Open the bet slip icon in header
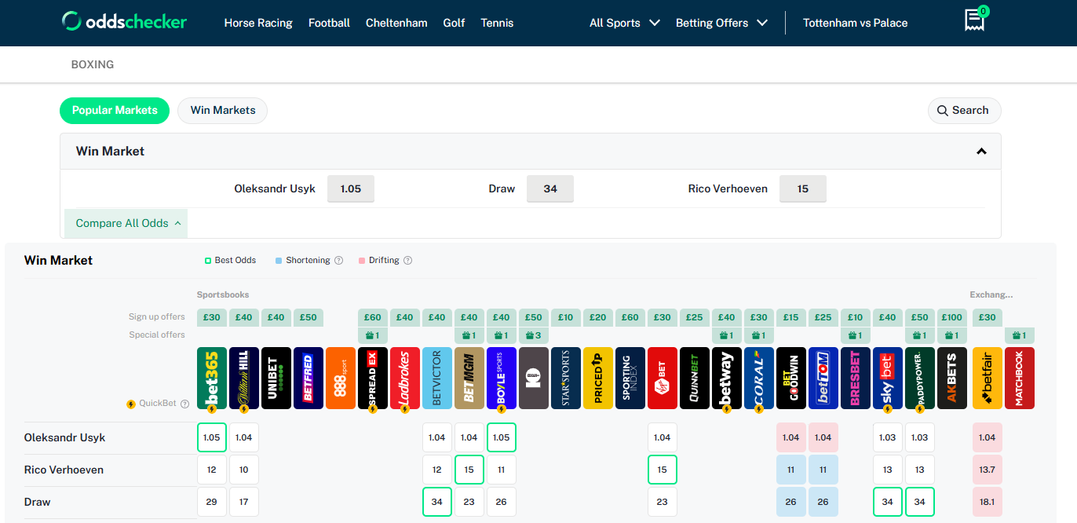The width and height of the screenshot is (1077, 523). click(974, 20)
